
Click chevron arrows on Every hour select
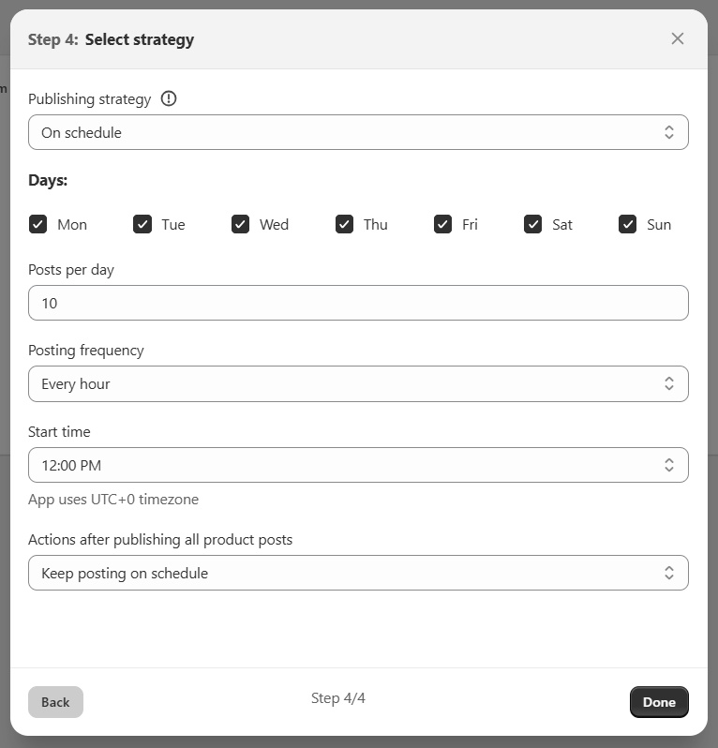point(669,383)
